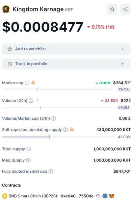Click the 43.00% supply percentage
Screen dimensions: 131x205
[x=124, y=137]
